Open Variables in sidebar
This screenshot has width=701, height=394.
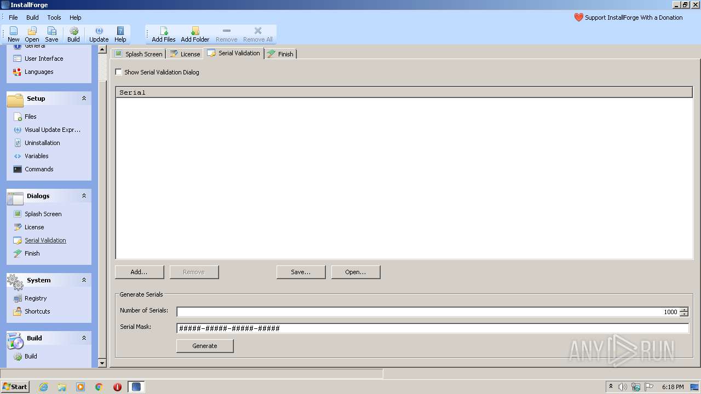(x=37, y=156)
